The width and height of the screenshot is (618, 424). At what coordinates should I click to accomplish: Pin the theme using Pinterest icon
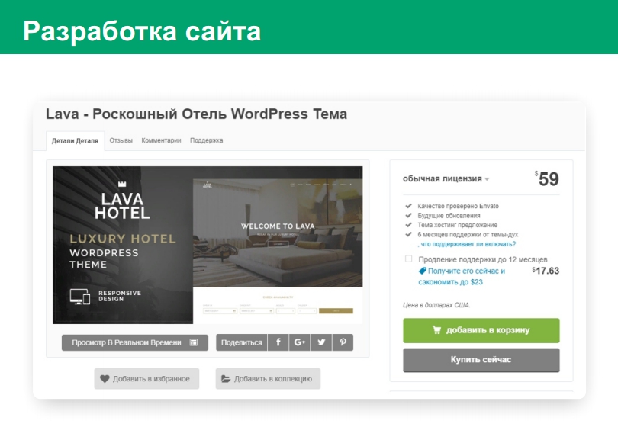click(x=343, y=342)
